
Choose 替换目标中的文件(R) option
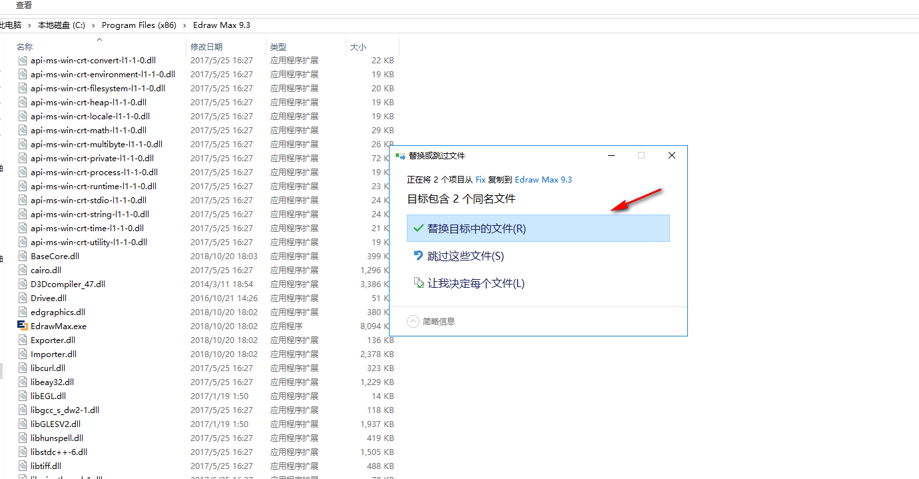point(477,229)
